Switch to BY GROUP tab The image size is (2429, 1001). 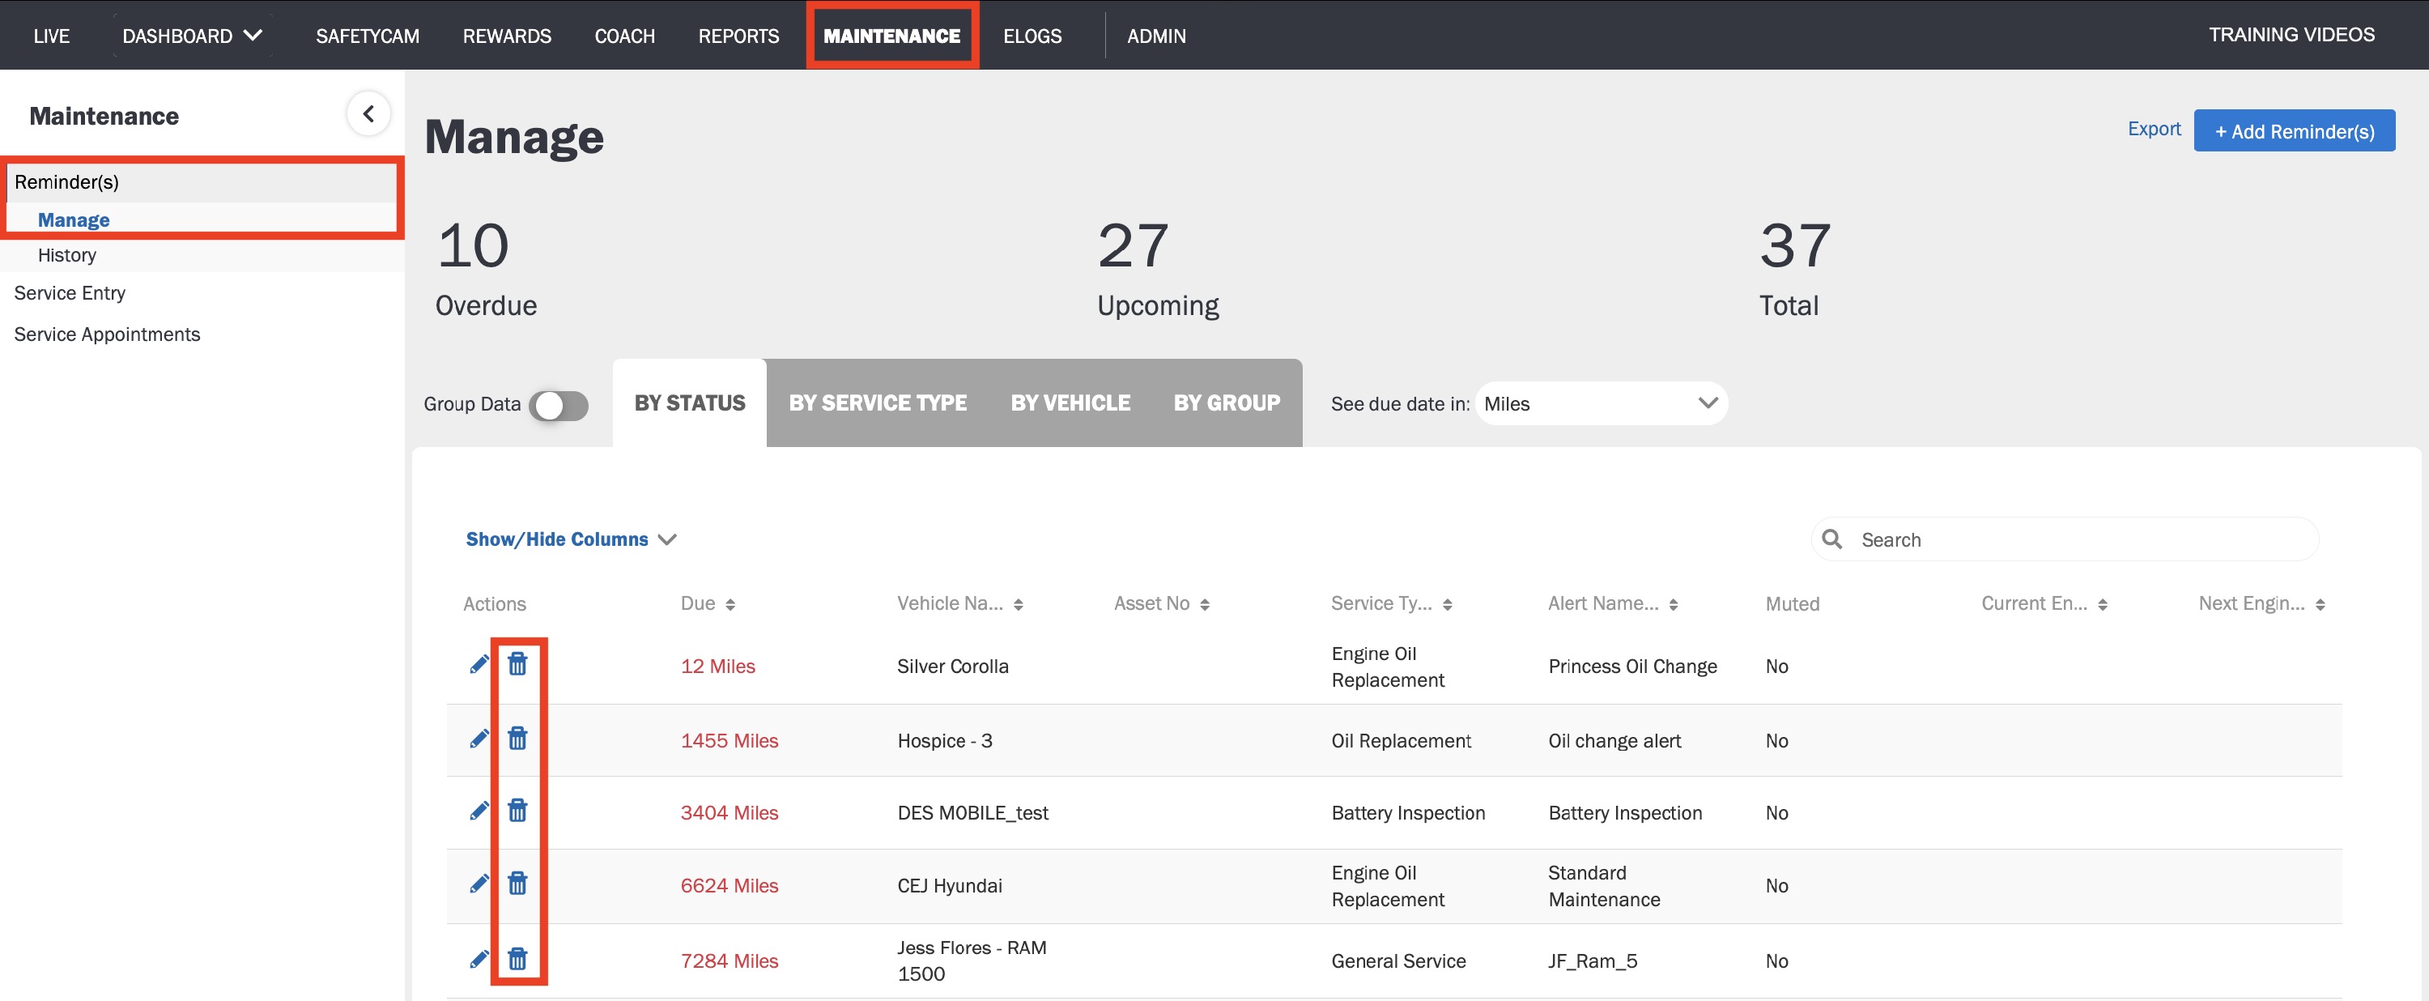(x=1227, y=403)
